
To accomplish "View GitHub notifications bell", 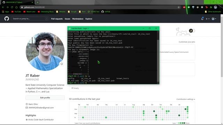I will coord(202,18).
